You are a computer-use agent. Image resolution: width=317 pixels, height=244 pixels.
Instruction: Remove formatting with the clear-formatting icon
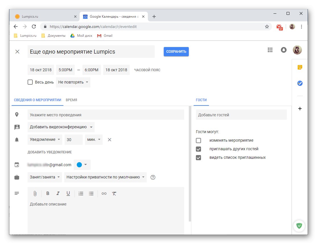[x=114, y=193]
